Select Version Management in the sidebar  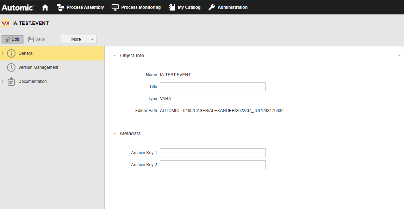[x=38, y=67]
